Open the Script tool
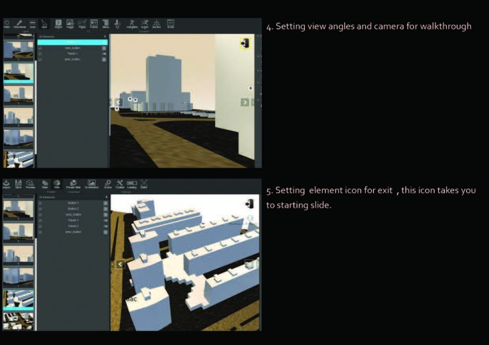 (170, 24)
